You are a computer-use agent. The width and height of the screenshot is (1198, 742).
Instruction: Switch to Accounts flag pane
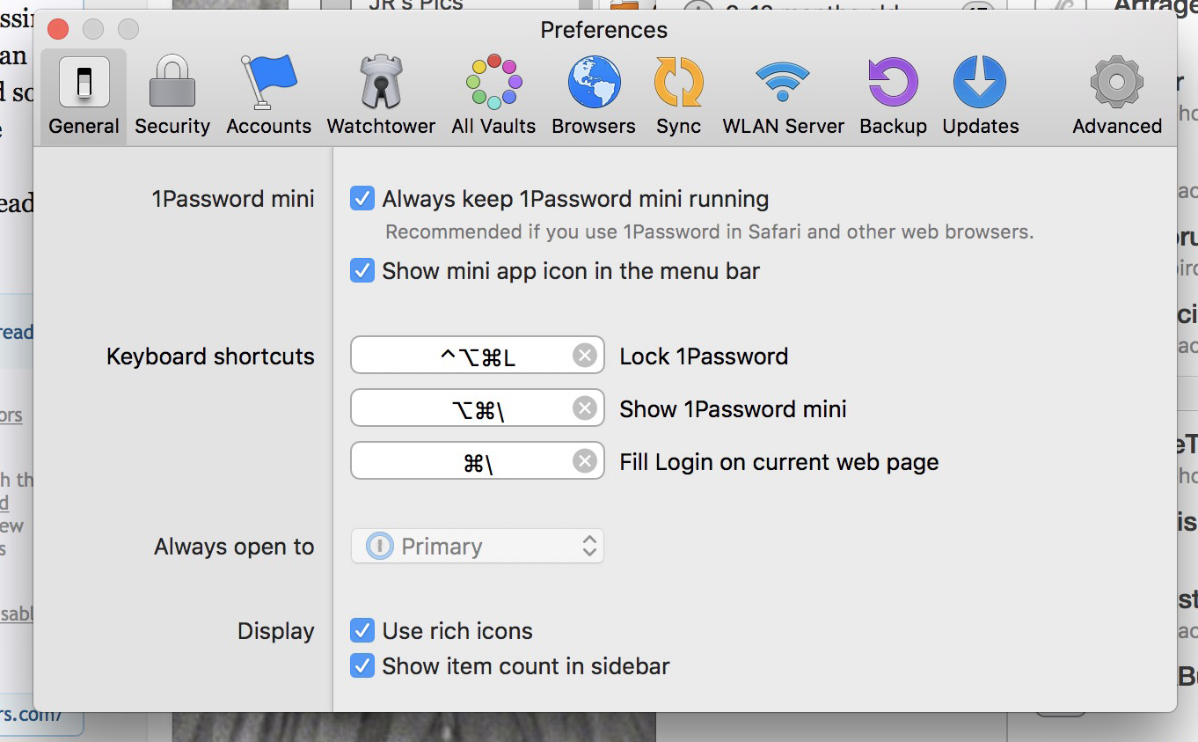point(268,97)
